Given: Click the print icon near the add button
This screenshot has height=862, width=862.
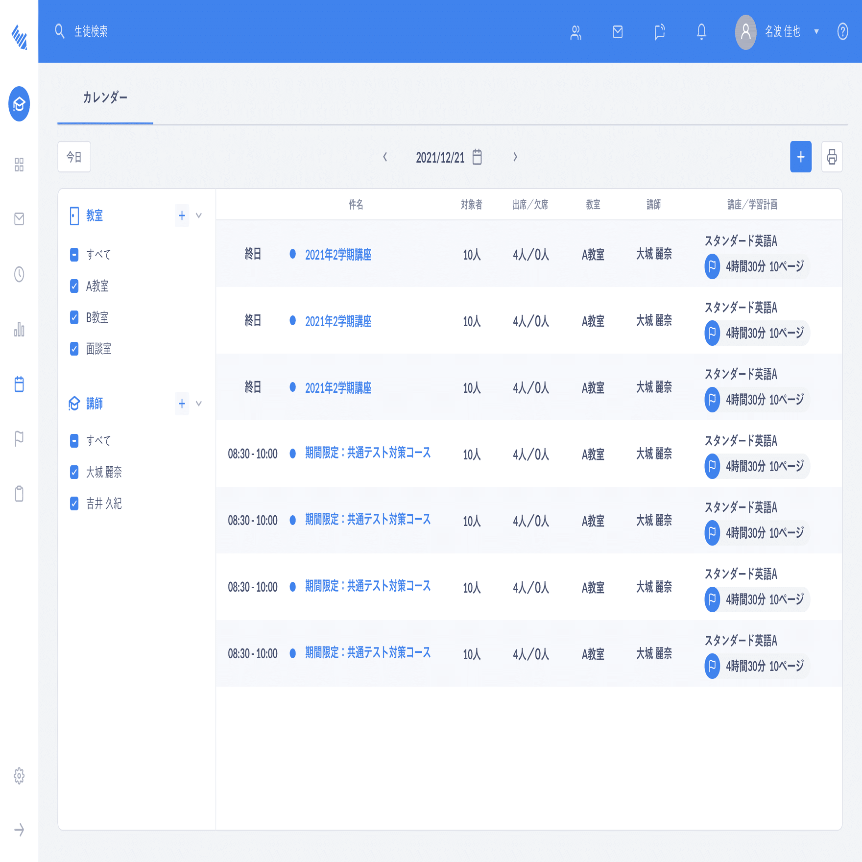Looking at the screenshot, I should [x=831, y=157].
